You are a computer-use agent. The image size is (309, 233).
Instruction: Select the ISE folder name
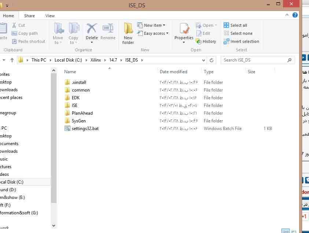click(x=74, y=106)
